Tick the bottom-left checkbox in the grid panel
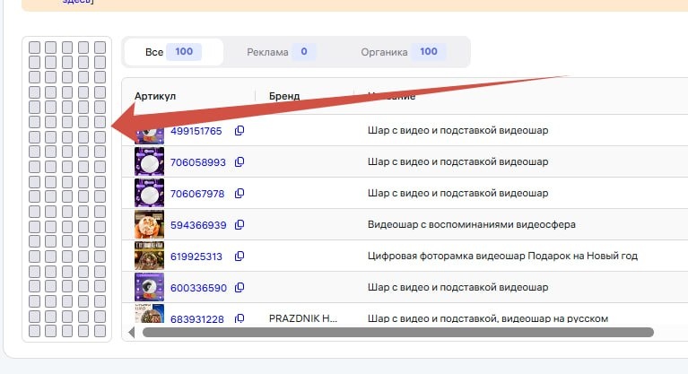The height and width of the screenshot is (374, 688). (34, 331)
